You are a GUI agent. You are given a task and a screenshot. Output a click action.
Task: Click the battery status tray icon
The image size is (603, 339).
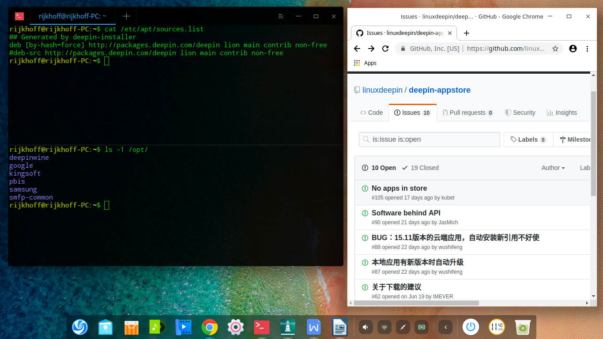pos(422,327)
